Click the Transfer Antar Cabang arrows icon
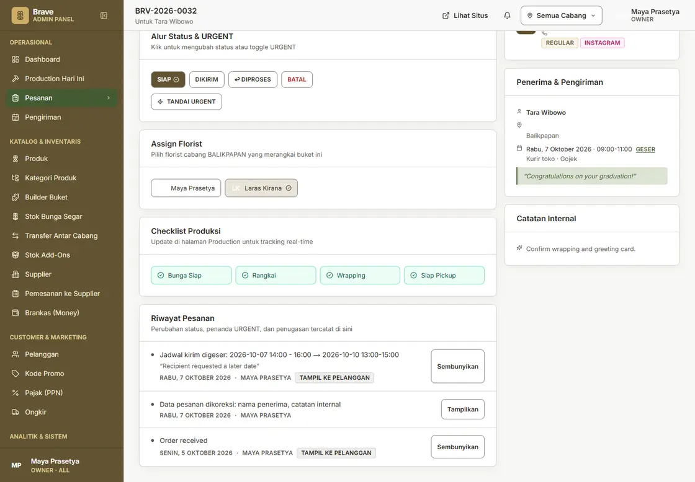Screen dimensions: 695x482 click(x=16, y=236)
